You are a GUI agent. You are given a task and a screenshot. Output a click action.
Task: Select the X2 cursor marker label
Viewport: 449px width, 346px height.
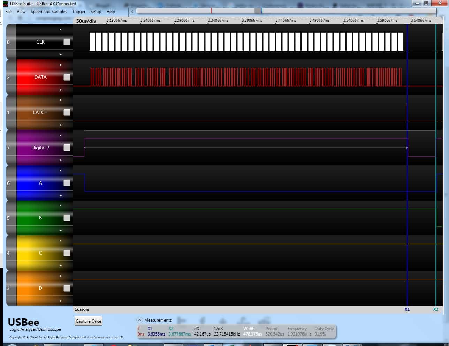(x=436, y=309)
